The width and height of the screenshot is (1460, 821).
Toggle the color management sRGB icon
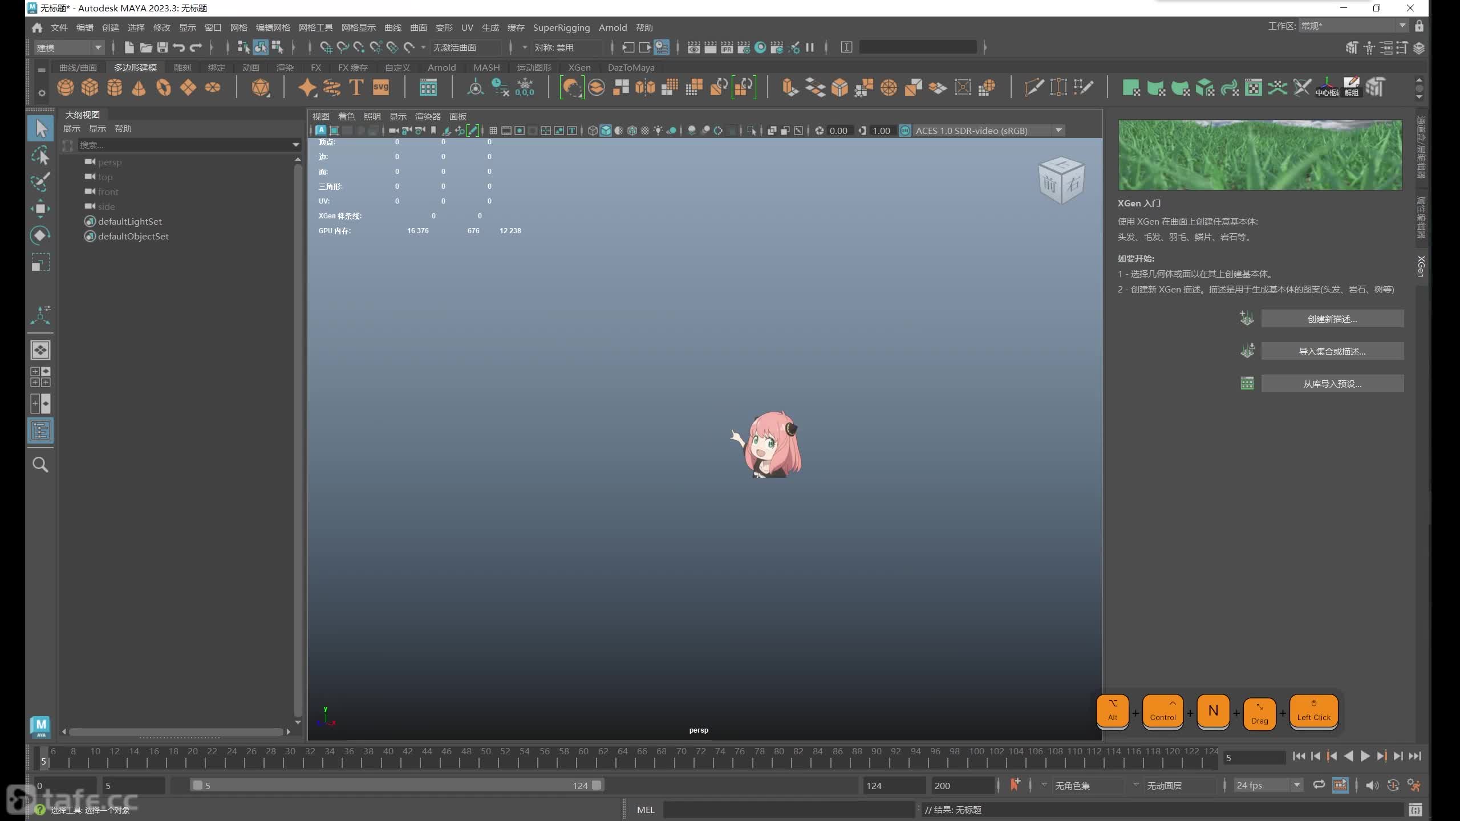(905, 131)
